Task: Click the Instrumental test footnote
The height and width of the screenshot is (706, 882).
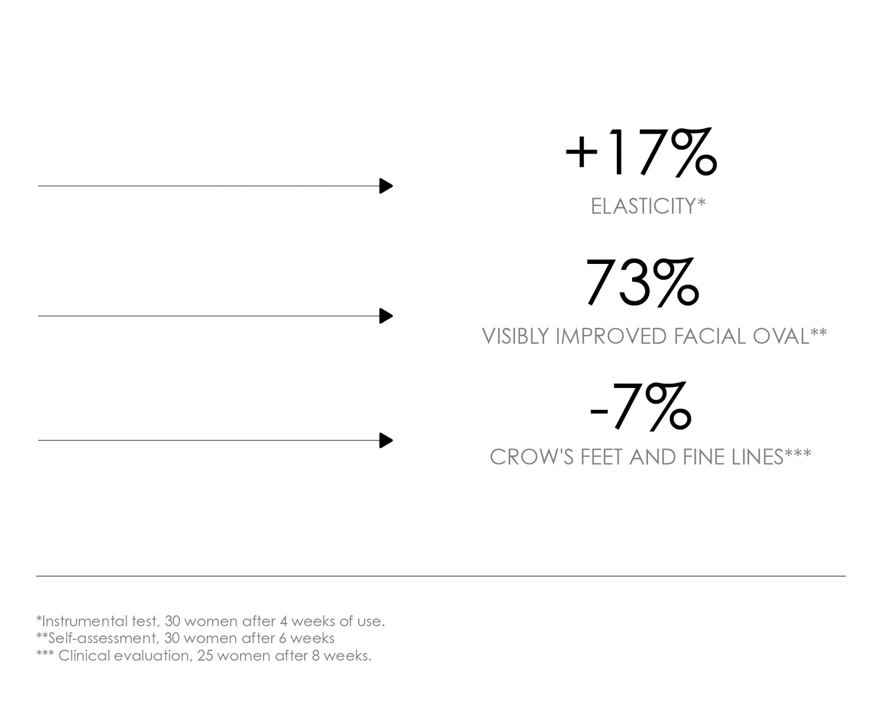Action: tap(211, 621)
